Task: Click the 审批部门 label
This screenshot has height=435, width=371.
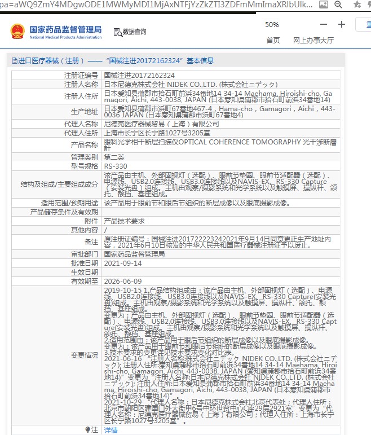Action: pyautogui.click(x=85, y=254)
